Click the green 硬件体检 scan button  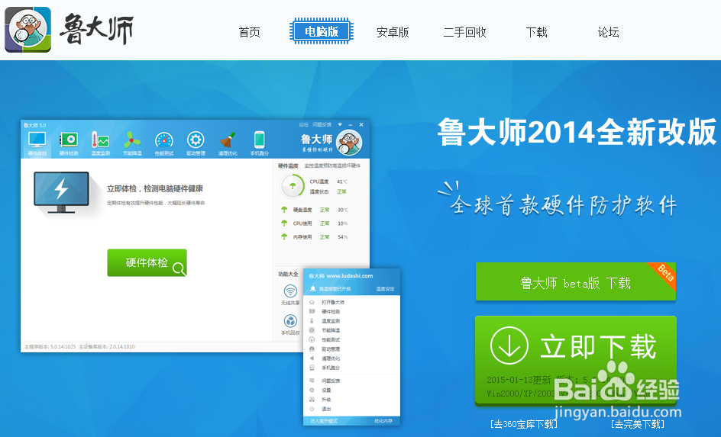[147, 262]
